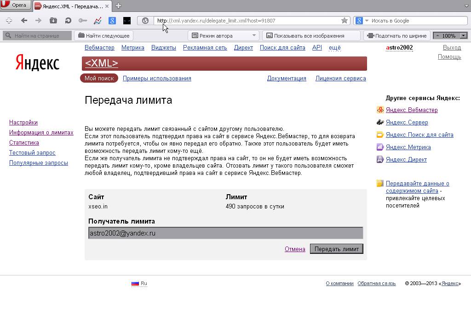Click the Яндекс.Поиск для сайта icon
Screen dimensions: 471x331
[x=380, y=135]
